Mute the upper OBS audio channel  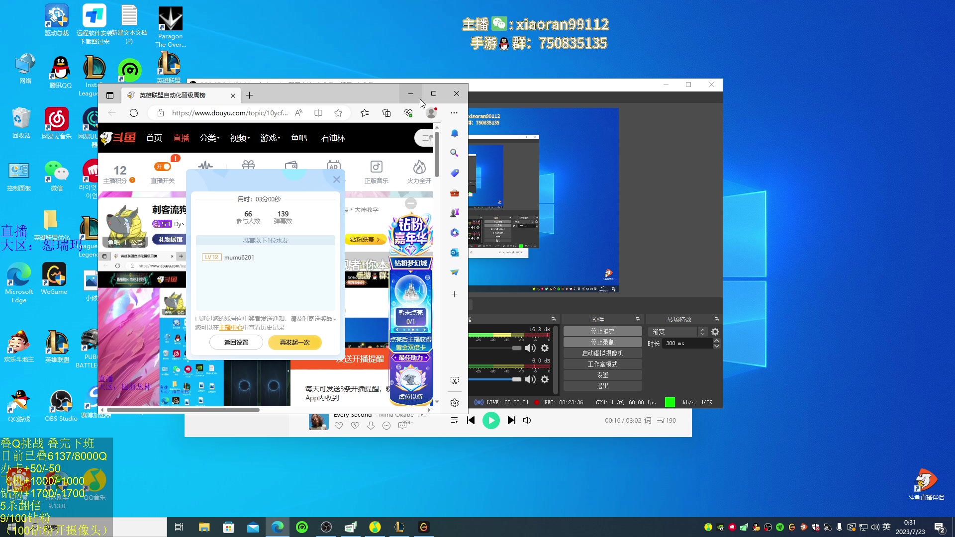click(530, 349)
